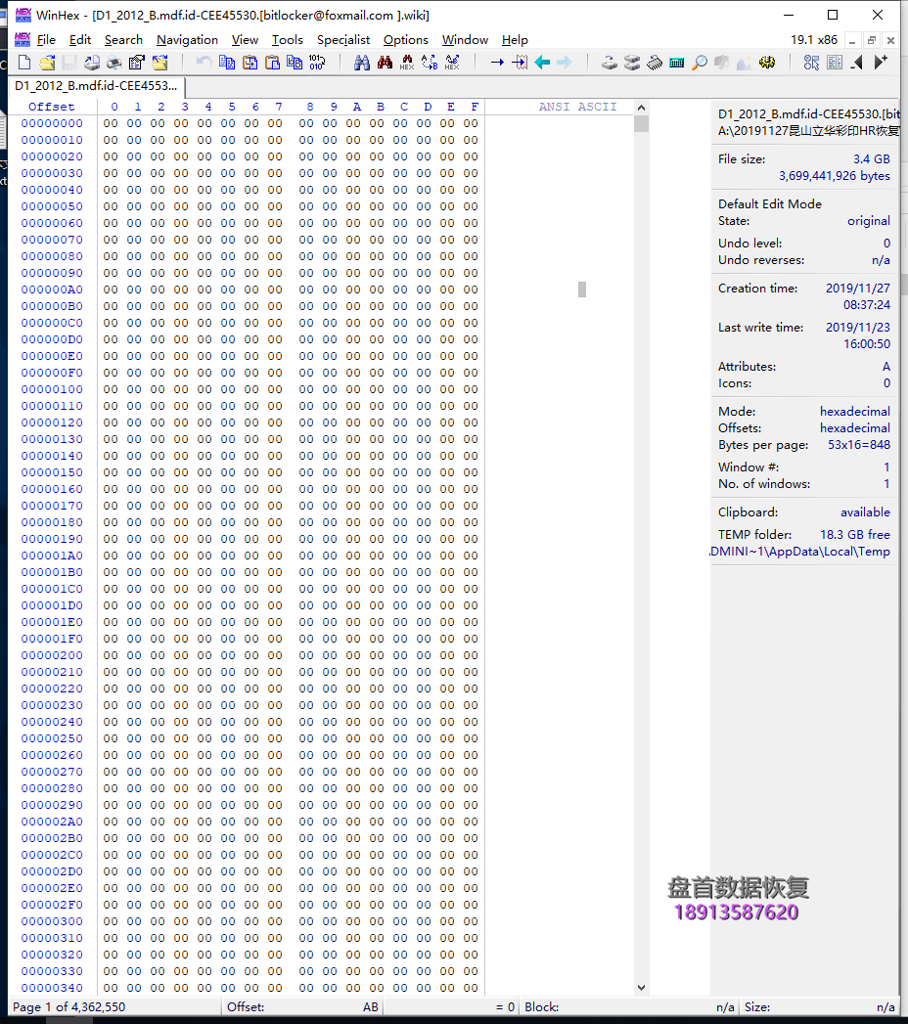Screen dimensions: 908x1024
Task: Click the ANSI ASCII column header
Action: (x=577, y=107)
